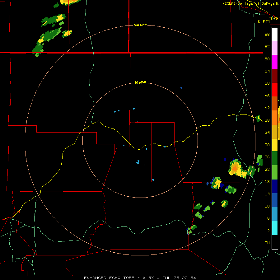
Task: Click the "30" legend value
Action: tap(267, 145)
